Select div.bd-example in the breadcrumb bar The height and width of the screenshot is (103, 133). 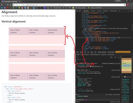(x=102, y=52)
